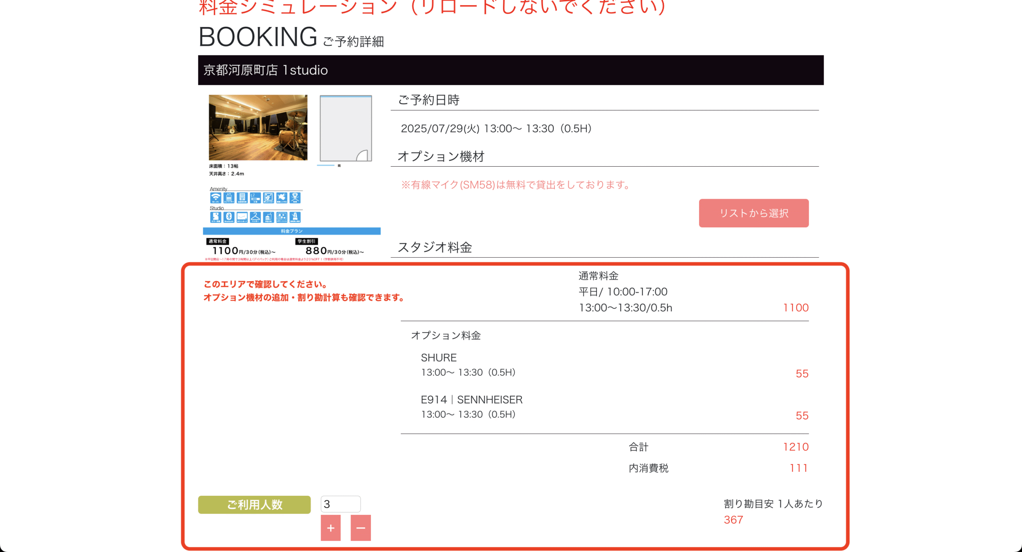This screenshot has width=1022, height=552.
Task: Open the studio floor plan thumbnail
Action: pyautogui.click(x=346, y=128)
